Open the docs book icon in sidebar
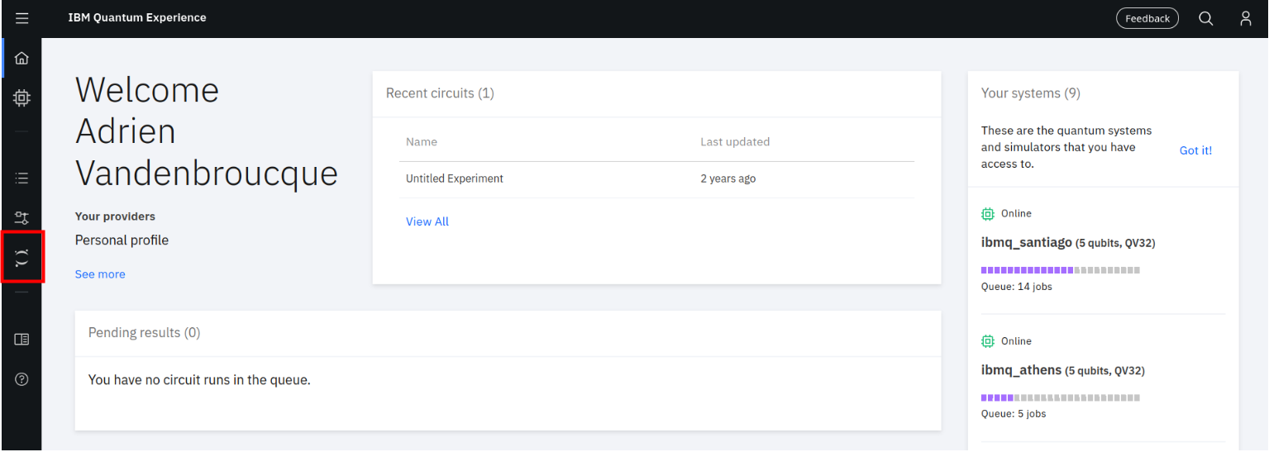The image size is (1269, 452). (x=22, y=339)
